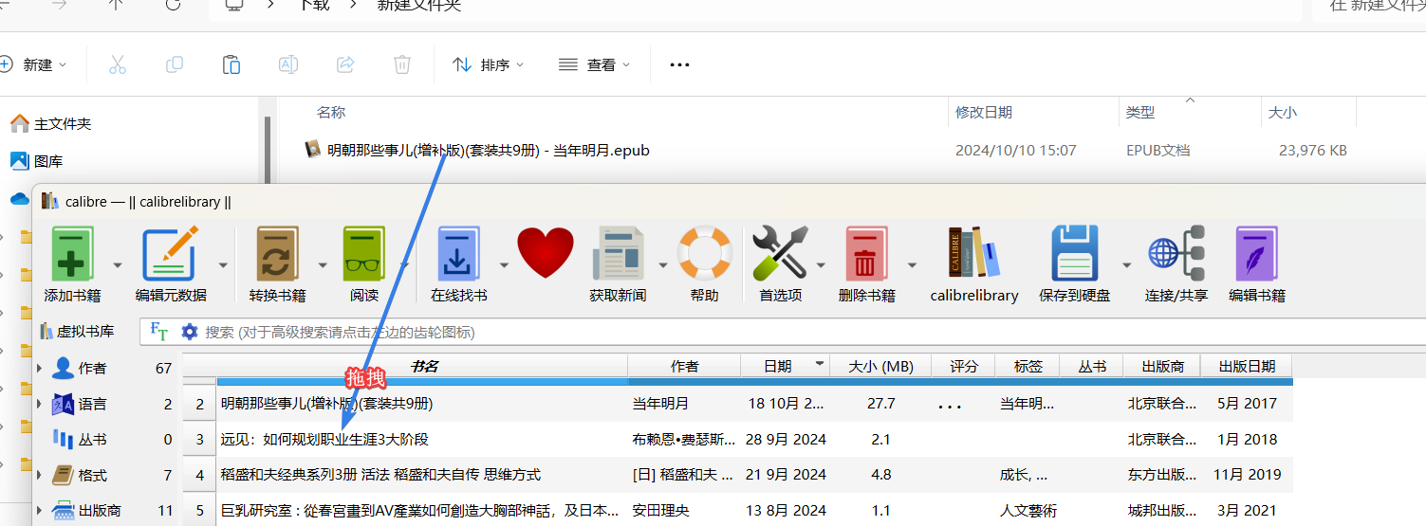Image resolution: width=1426 pixels, height=526 pixels.
Task: Open Preferences tools icon (首选项)
Action: point(780,253)
